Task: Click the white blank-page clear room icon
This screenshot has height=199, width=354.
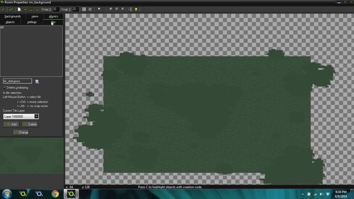Action: pos(19,9)
